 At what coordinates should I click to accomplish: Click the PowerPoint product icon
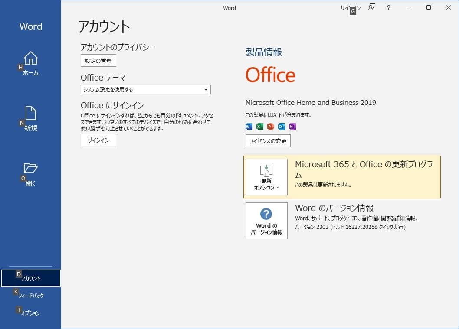pyautogui.click(x=270, y=126)
